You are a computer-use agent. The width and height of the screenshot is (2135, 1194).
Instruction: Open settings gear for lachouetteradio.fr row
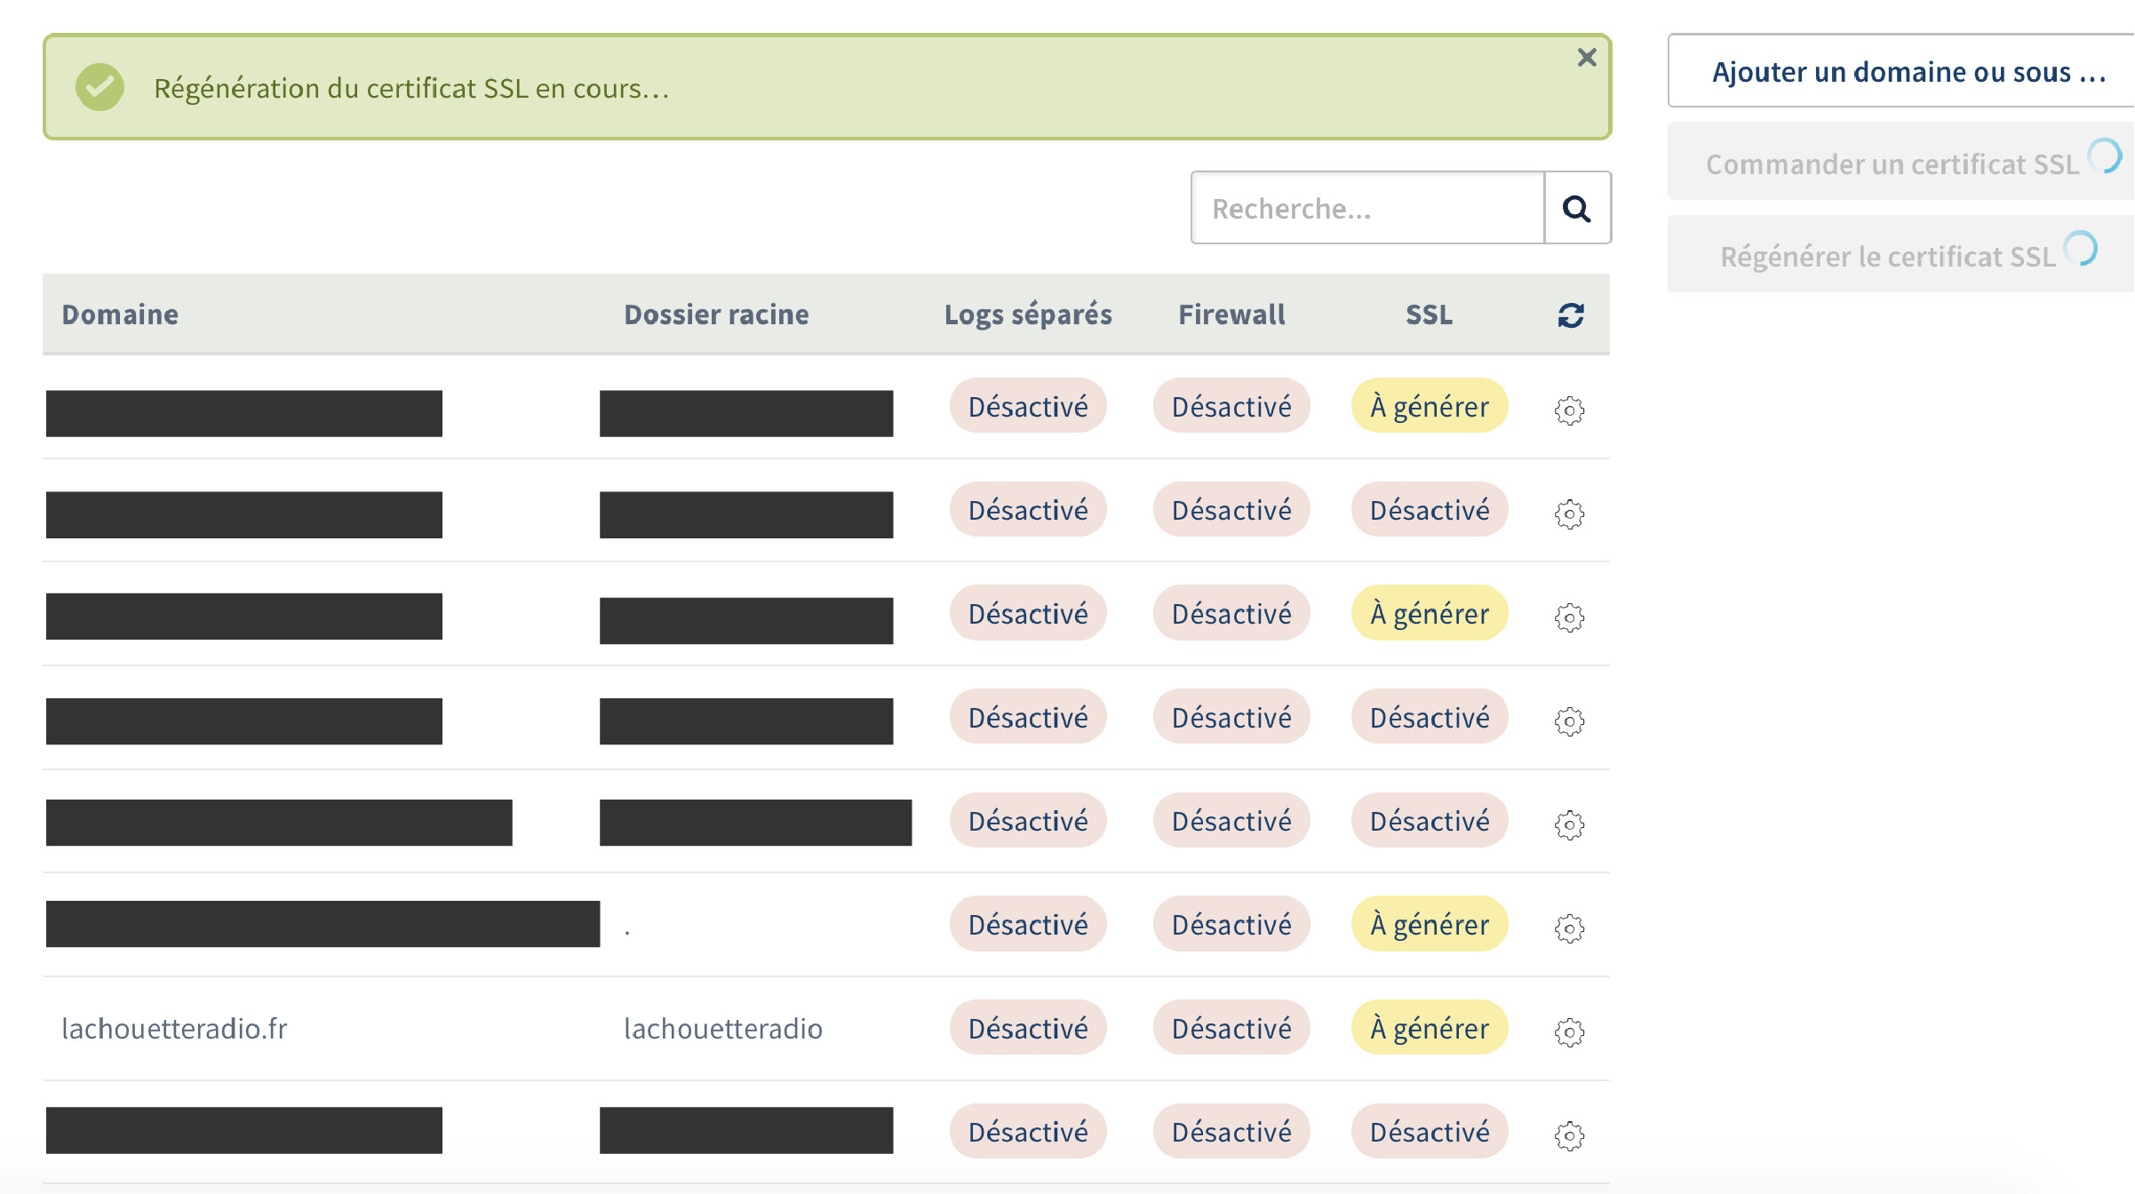pyautogui.click(x=1569, y=1031)
